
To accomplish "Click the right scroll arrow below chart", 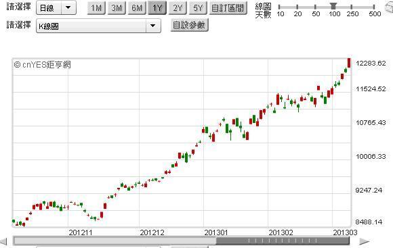I will tap(365, 241).
